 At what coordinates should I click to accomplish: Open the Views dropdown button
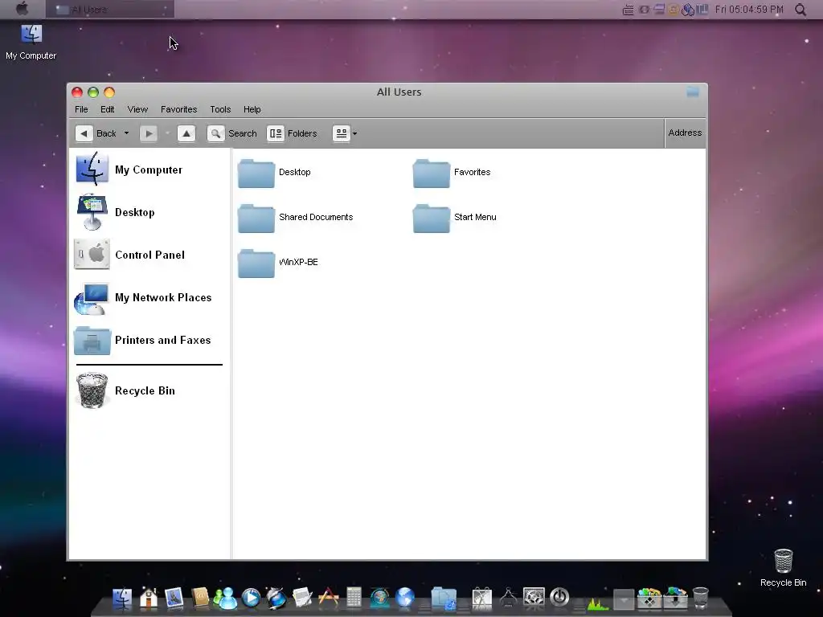coord(345,133)
